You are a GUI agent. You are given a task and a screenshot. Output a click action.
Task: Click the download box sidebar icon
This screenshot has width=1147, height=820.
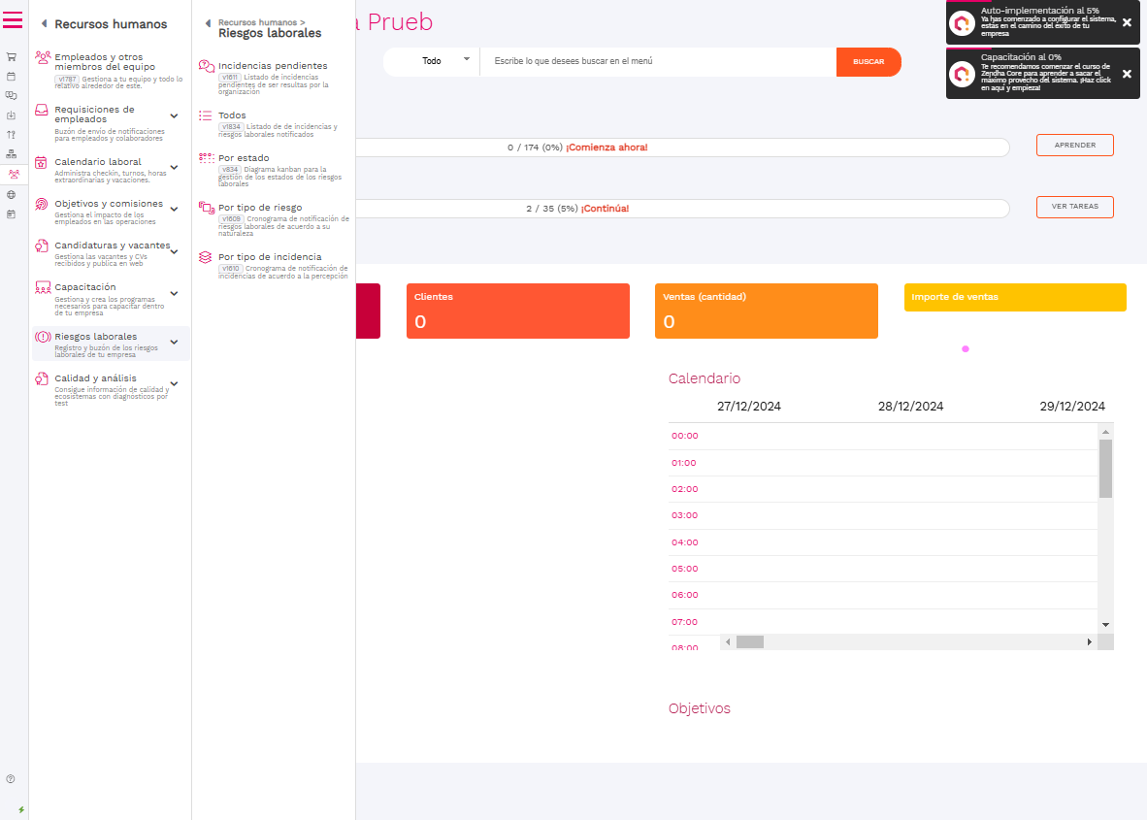[x=12, y=115]
